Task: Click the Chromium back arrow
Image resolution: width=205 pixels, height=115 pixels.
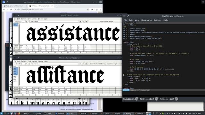Action: coord(4,10)
